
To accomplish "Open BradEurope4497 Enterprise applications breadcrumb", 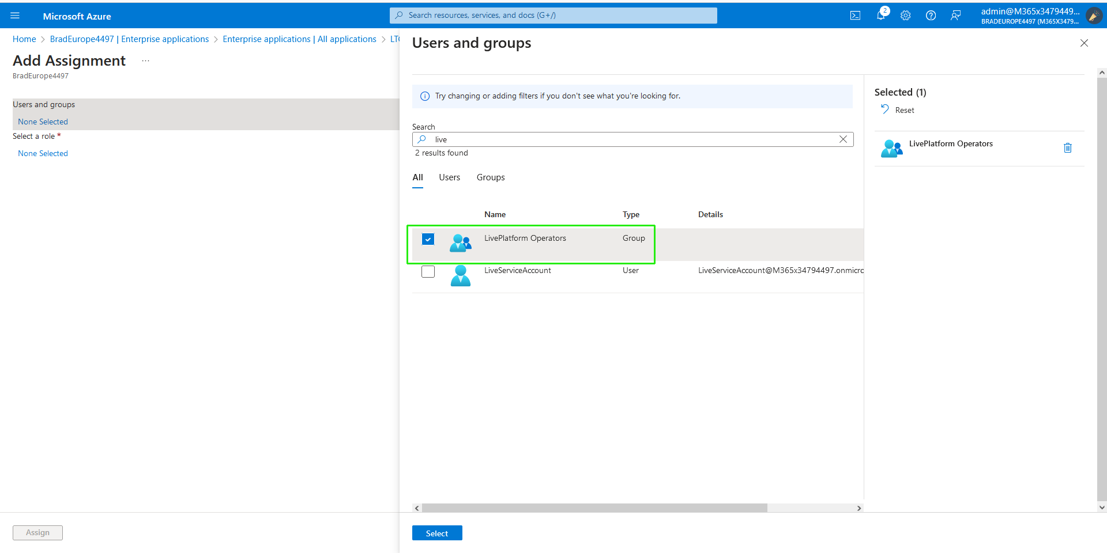I will pyautogui.click(x=130, y=39).
